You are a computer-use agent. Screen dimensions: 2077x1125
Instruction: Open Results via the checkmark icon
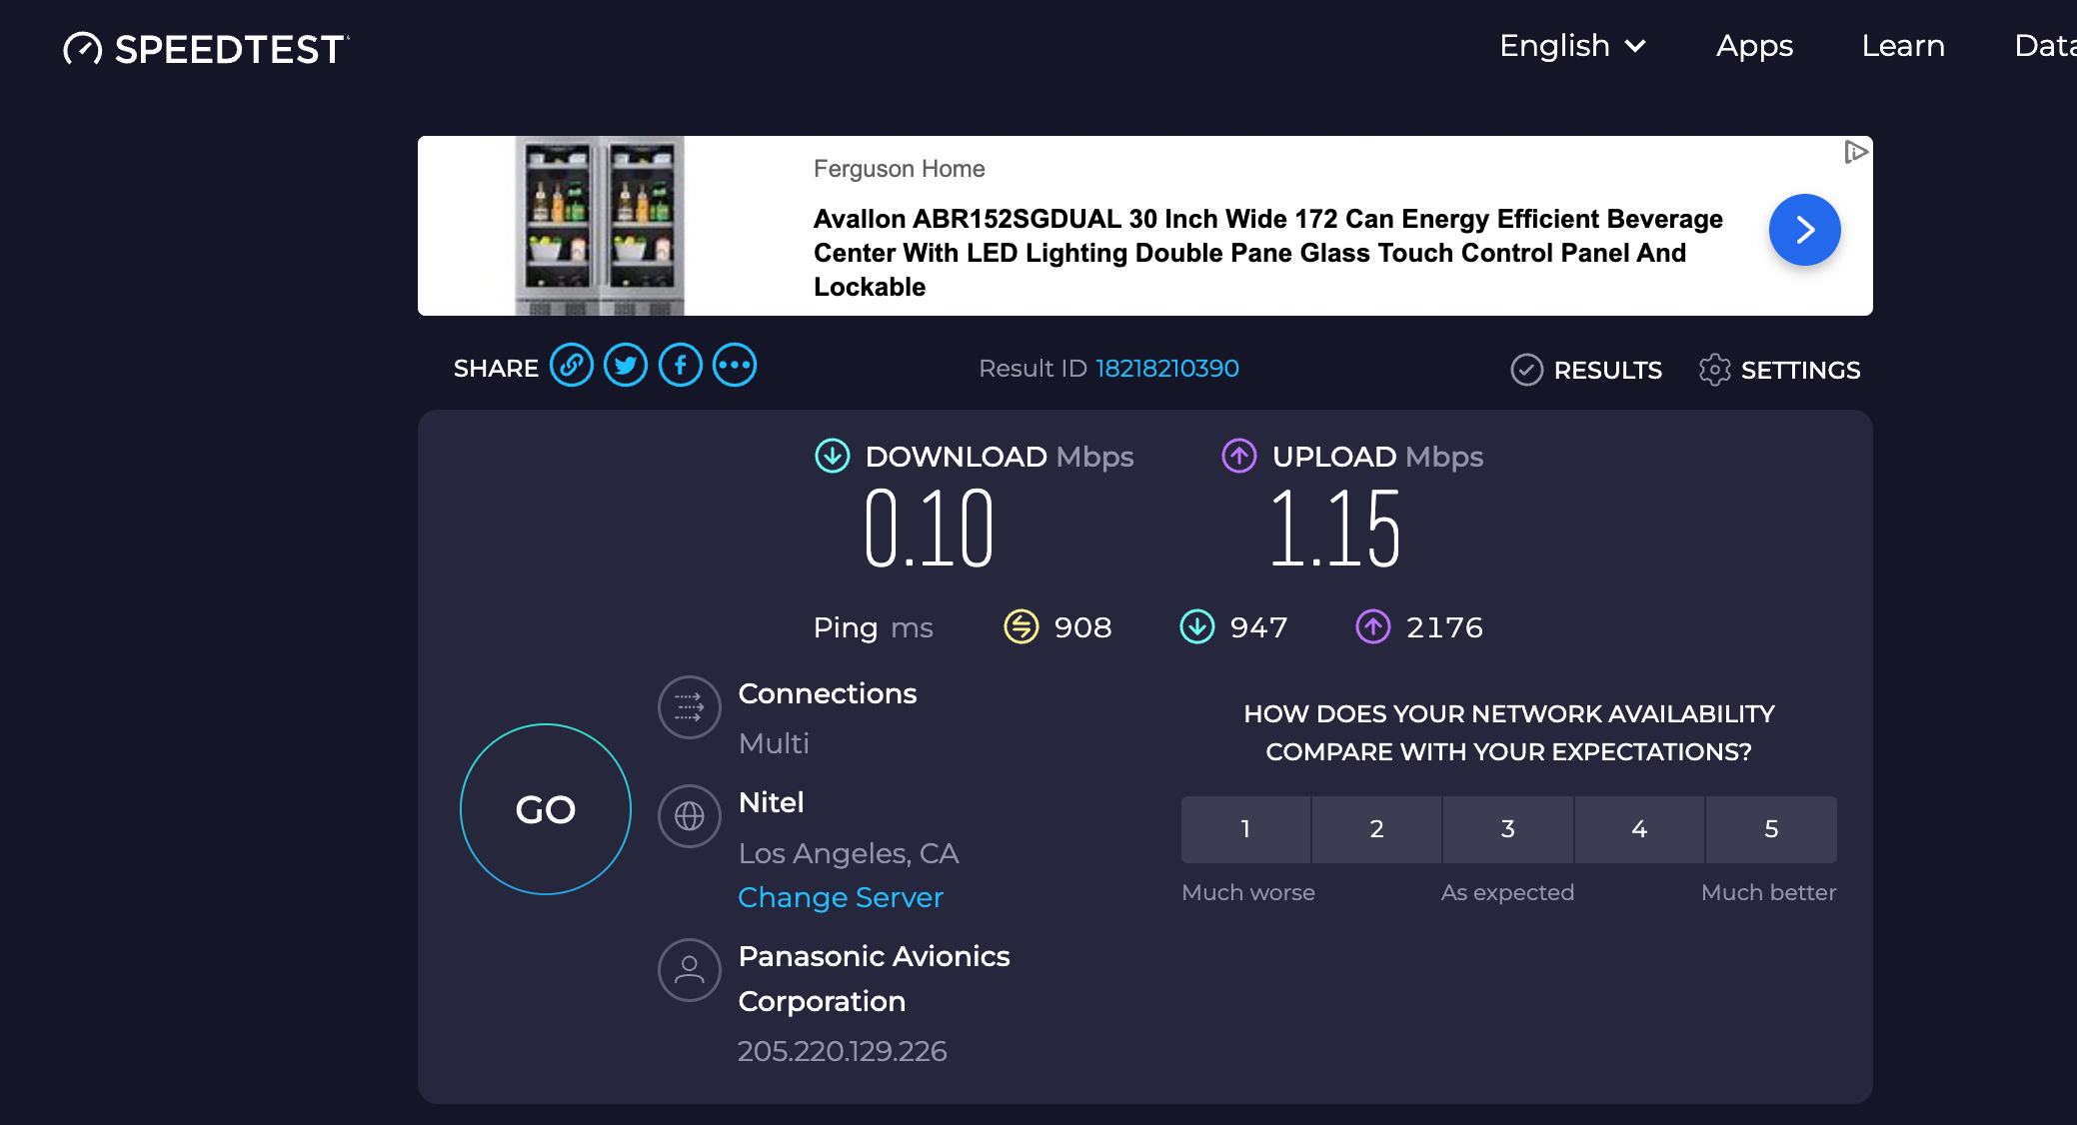pos(1526,370)
